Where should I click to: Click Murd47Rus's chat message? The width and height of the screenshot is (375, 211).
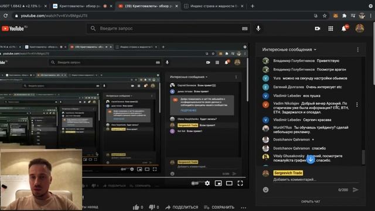click(311, 130)
